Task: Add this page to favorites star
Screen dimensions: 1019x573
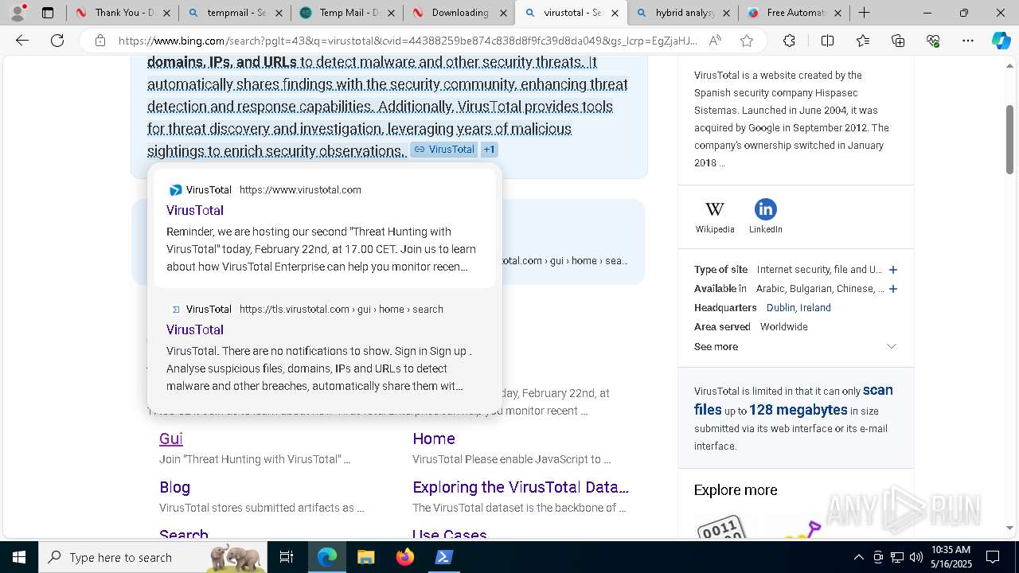Action: (x=746, y=41)
